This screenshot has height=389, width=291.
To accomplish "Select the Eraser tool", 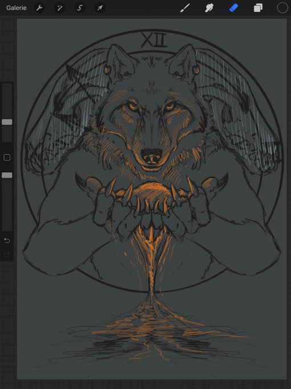I will pyautogui.click(x=233, y=8).
